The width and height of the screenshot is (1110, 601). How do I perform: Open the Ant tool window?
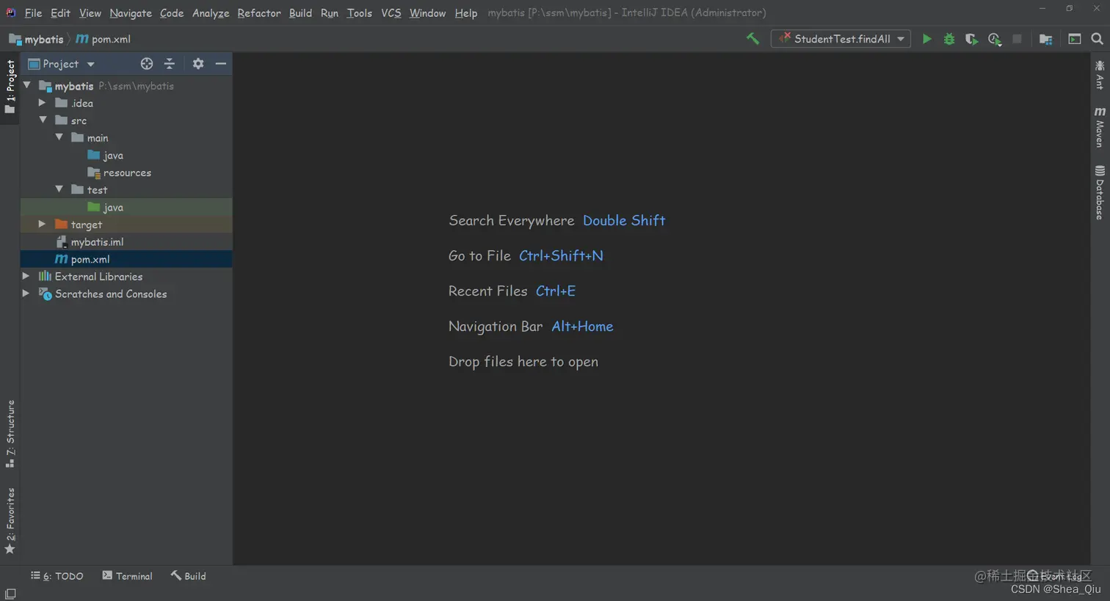click(x=1100, y=75)
